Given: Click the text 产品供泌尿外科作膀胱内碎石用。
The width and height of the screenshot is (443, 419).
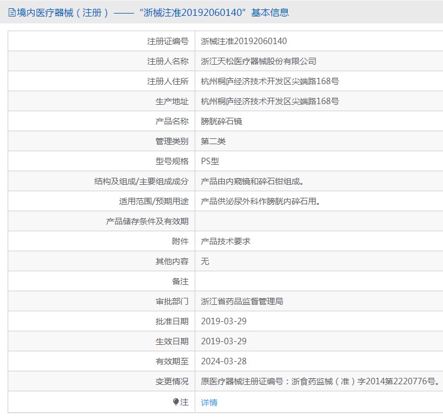Looking at the screenshot, I should 261,201.
